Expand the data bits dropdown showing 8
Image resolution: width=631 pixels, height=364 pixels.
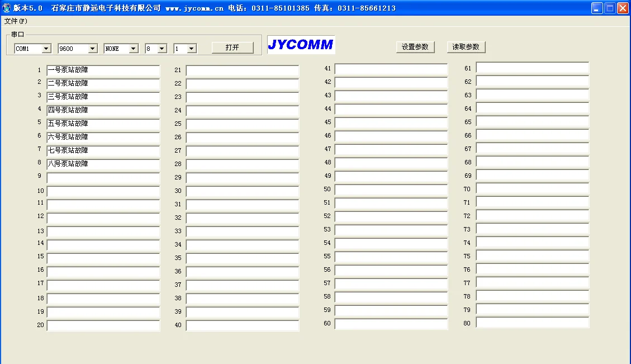pyautogui.click(x=162, y=49)
